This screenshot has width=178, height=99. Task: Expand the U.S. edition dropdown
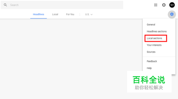89,14
